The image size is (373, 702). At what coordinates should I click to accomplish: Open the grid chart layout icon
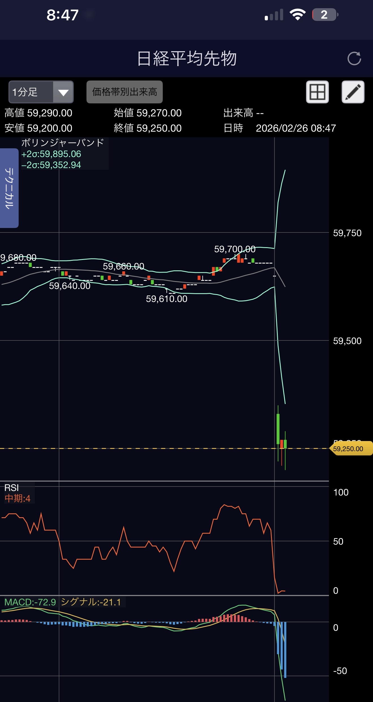pos(317,92)
